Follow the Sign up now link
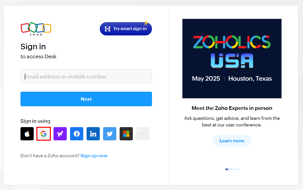Image resolution: width=303 pixels, height=190 pixels. (94, 156)
